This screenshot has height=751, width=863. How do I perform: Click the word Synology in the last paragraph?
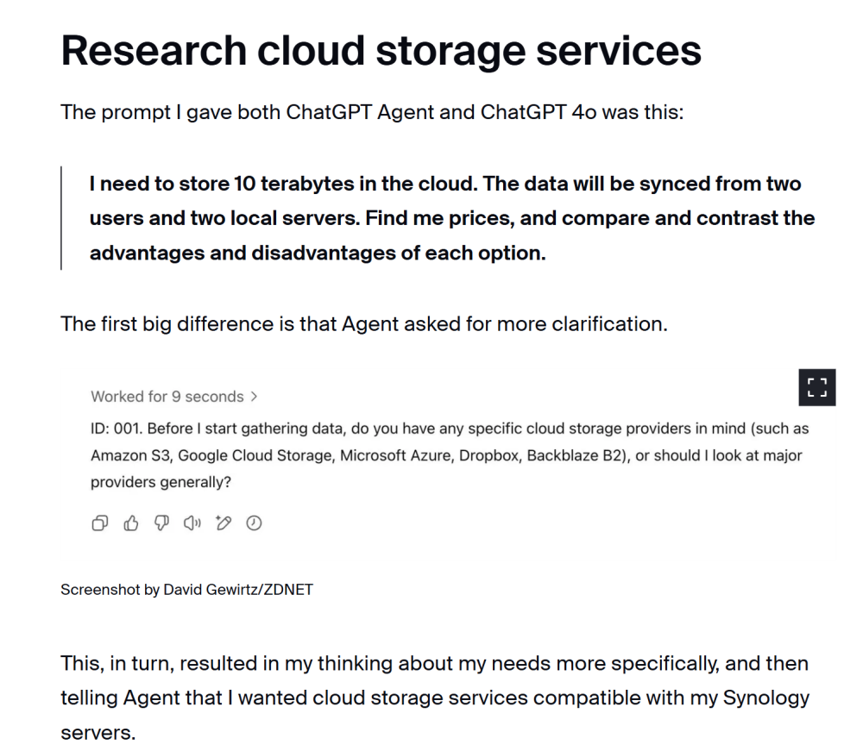pos(765,698)
